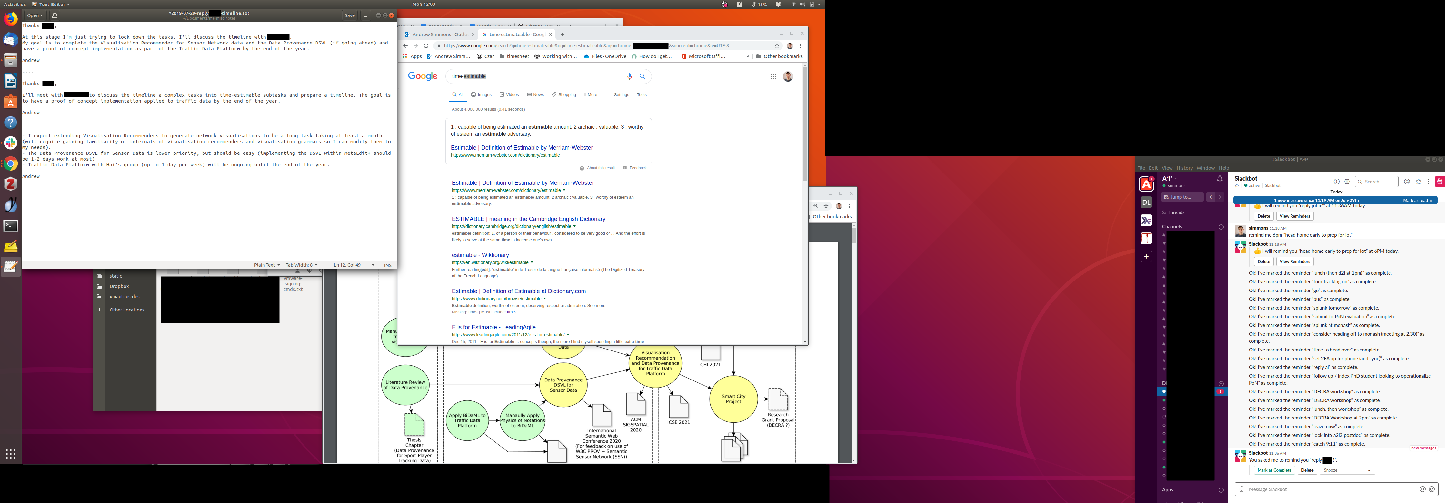Bookmark this page with the Chrome star
This screenshot has width=1445, height=503.
777,46
